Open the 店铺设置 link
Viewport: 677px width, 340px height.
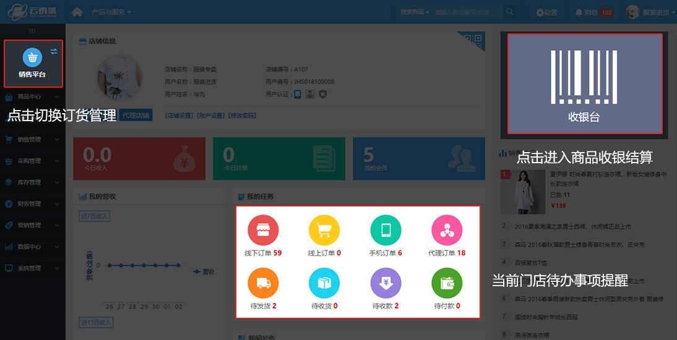[180, 116]
